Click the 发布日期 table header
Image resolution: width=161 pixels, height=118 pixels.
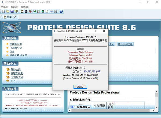(x=99, y=106)
